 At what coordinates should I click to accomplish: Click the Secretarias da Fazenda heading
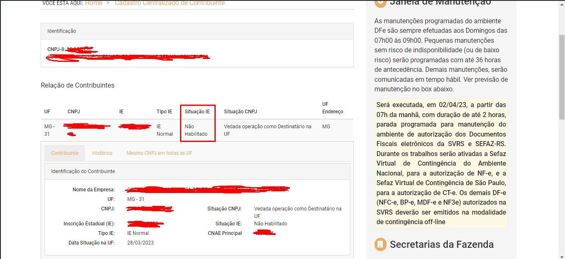pos(441,244)
